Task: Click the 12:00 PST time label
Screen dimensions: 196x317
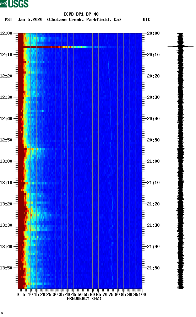Action: pyautogui.click(x=6, y=33)
